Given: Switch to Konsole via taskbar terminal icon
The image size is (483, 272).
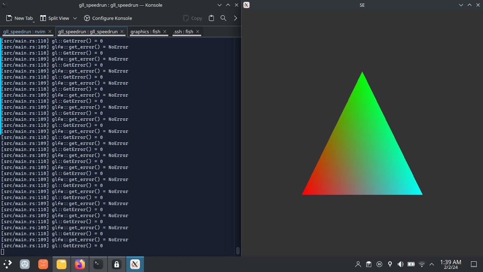Looking at the screenshot, I should tap(98, 264).
